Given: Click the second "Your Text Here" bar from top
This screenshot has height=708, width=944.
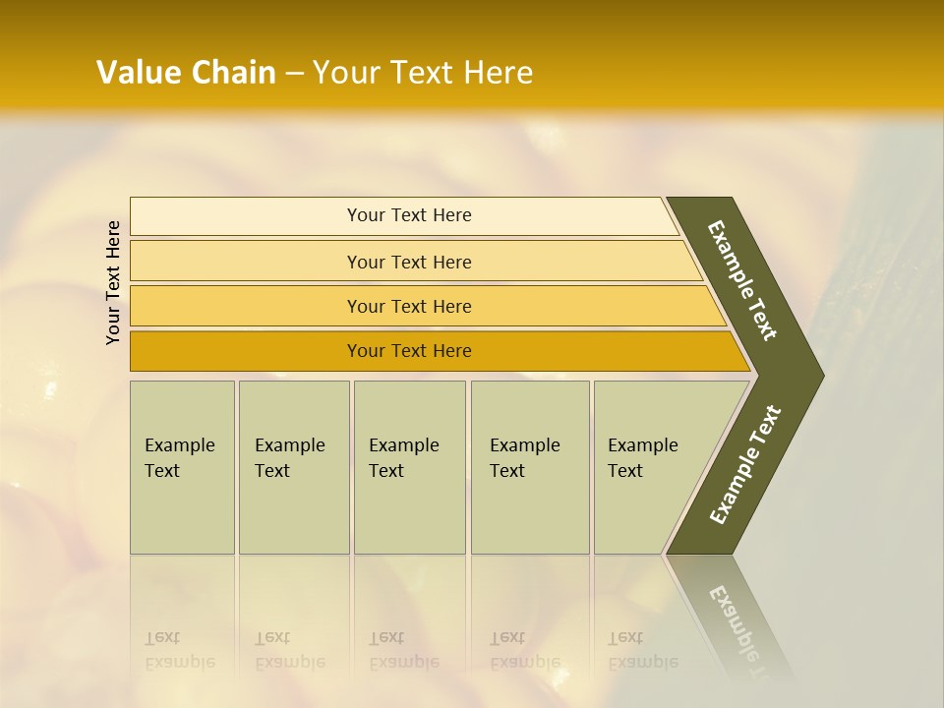Looking at the screenshot, I should tap(408, 262).
